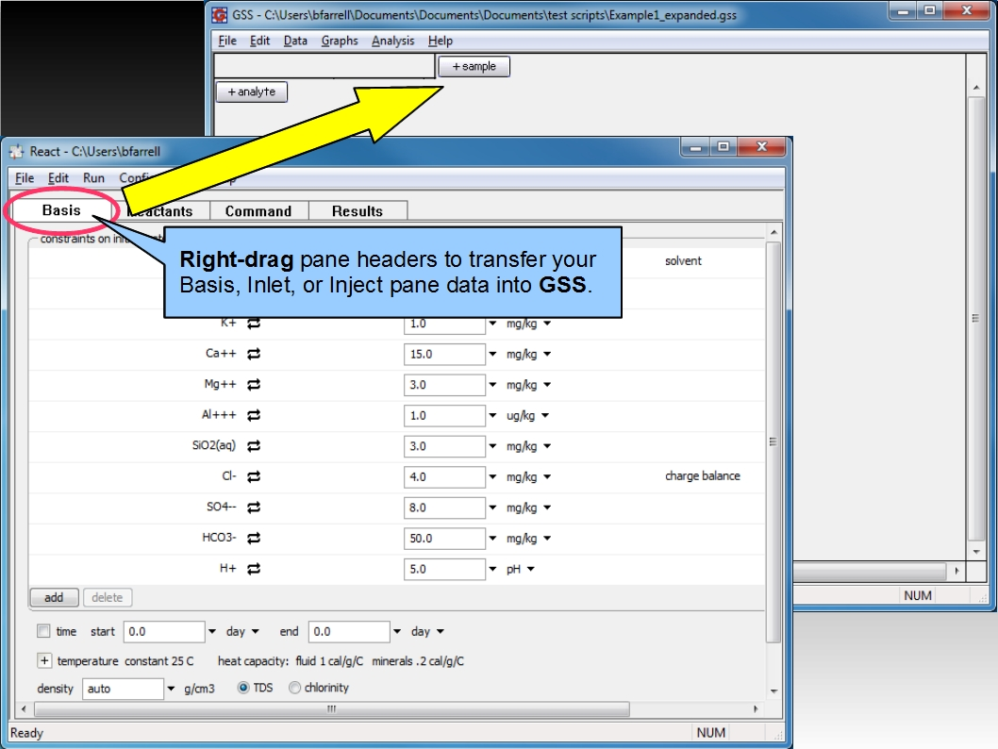Click the swap icon next to SiO2(aq)

coord(254,446)
